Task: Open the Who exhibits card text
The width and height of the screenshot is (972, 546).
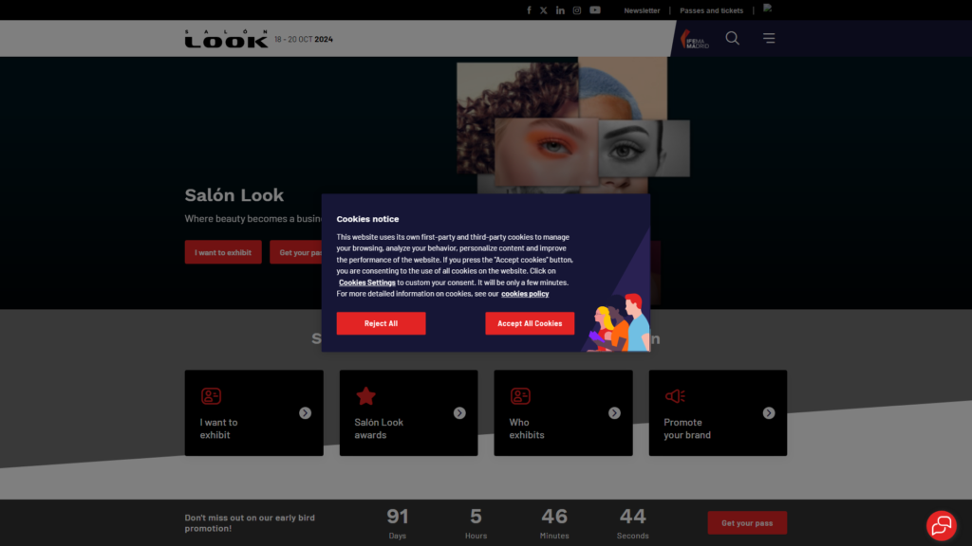Action: click(527, 428)
